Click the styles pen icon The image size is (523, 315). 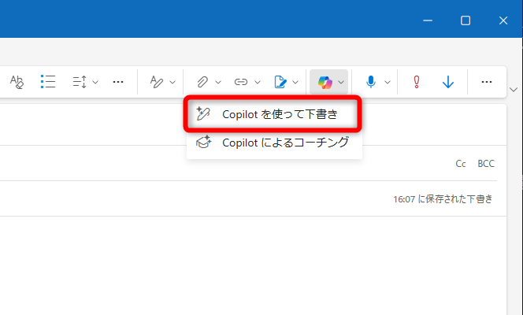coord(157,82)
